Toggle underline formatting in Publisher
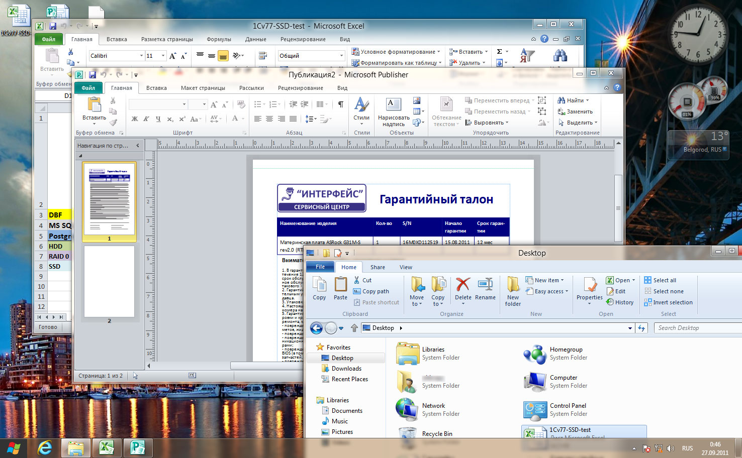 pos(158,119)
